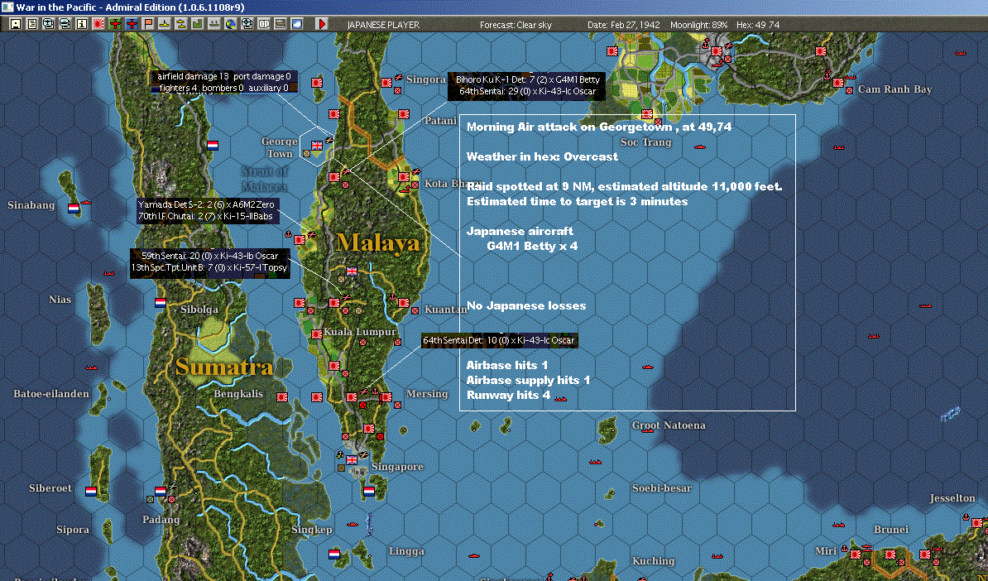Click 'Morning Air attack on Georgetown' report heading

coord(598,127)
